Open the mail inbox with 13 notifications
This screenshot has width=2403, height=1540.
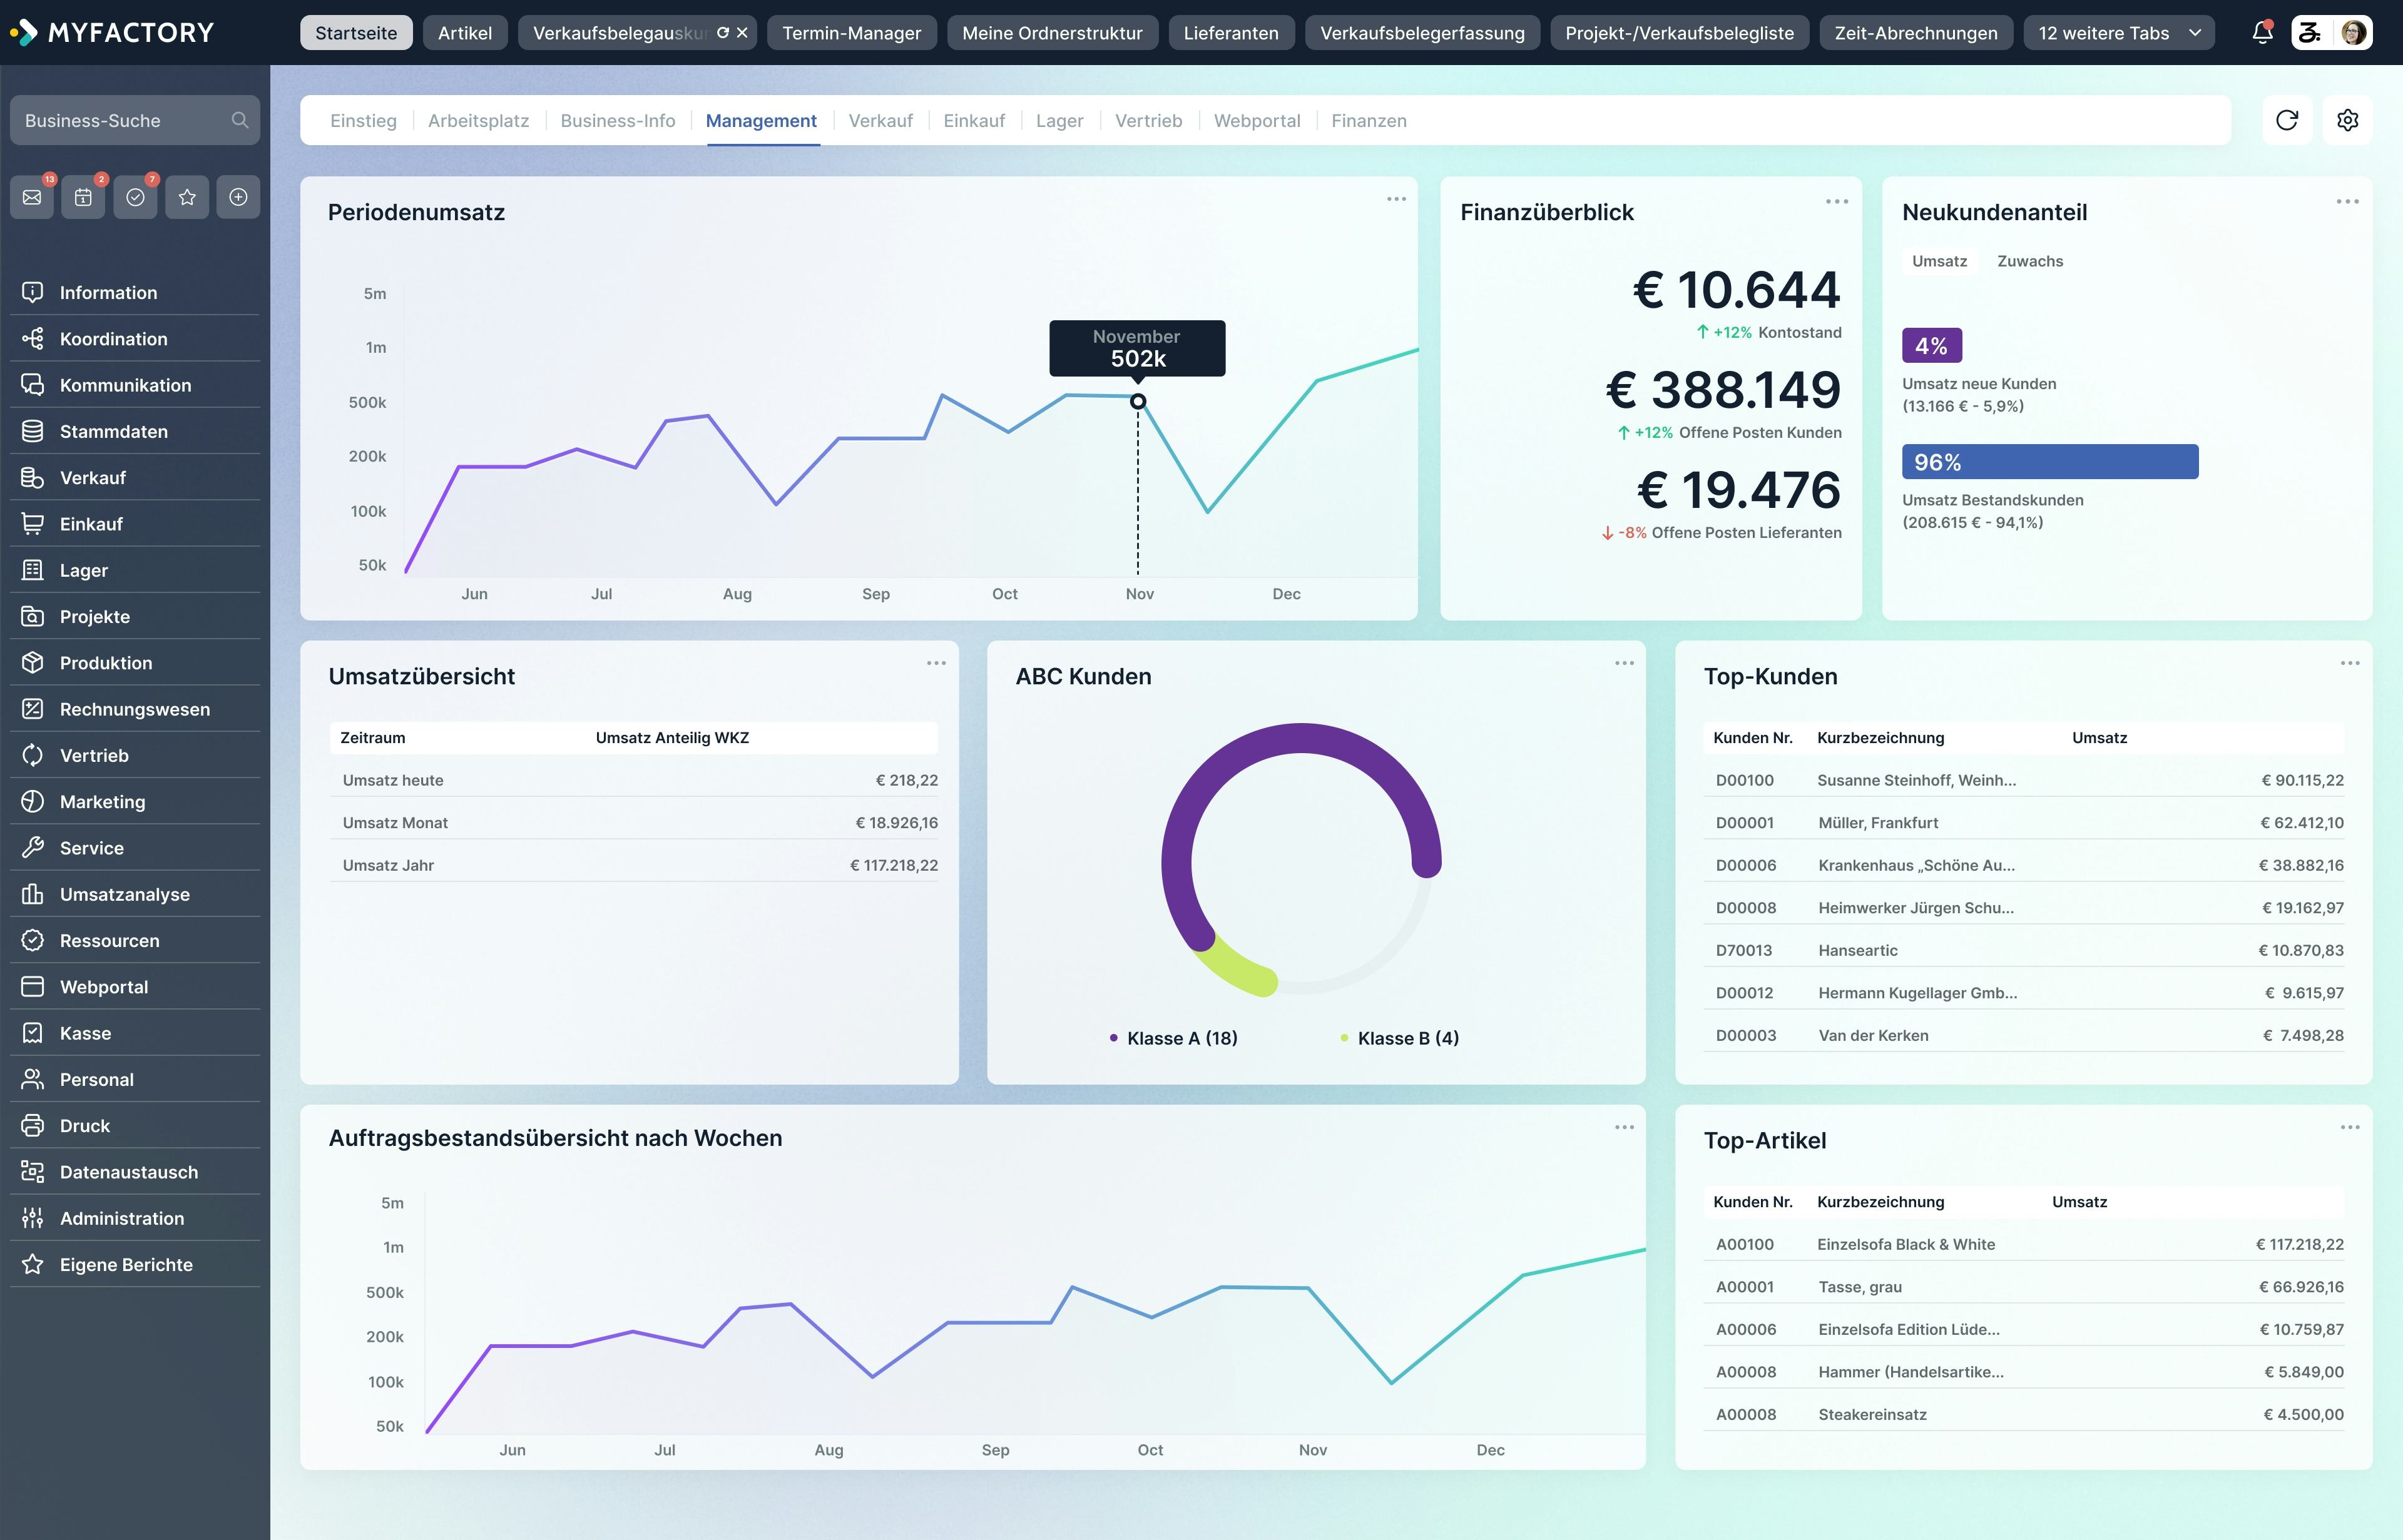tap(32, 196)
